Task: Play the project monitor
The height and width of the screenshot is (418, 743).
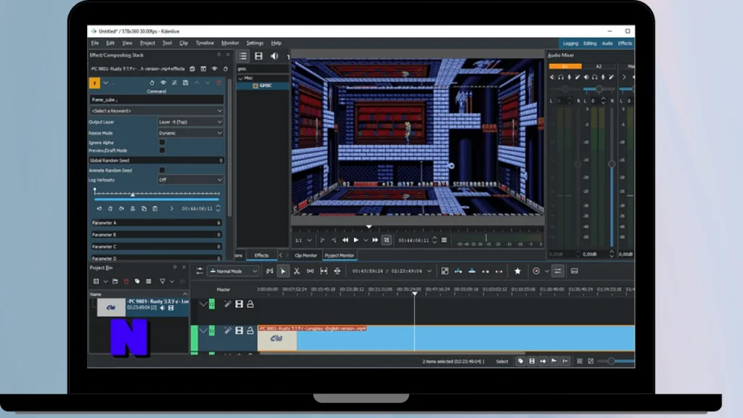Action: pyautogui.click(x=356, y=240)
